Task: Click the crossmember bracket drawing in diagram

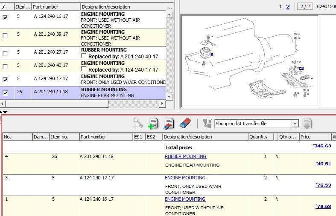Action: [267, 89]
